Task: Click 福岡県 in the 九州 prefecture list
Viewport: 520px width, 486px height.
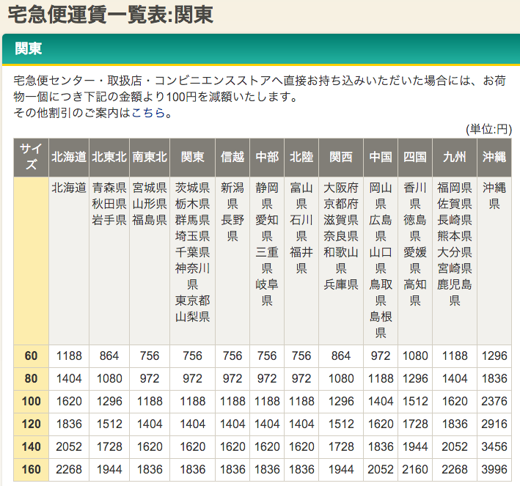Action: click(455, 188)
